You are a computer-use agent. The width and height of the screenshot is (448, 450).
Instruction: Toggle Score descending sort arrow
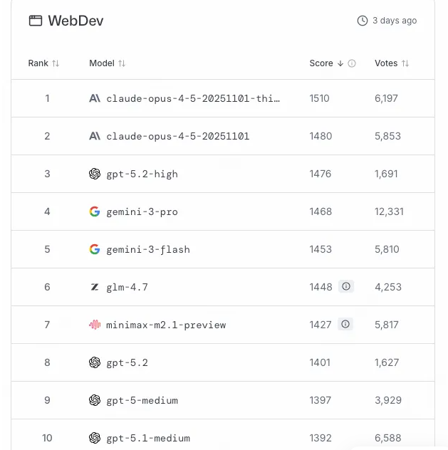tap(340, 63)
